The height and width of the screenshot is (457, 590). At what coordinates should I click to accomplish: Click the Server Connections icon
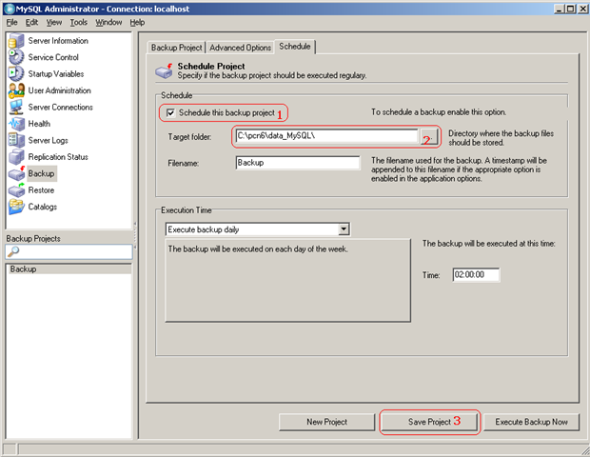click(x=16, y=107)
